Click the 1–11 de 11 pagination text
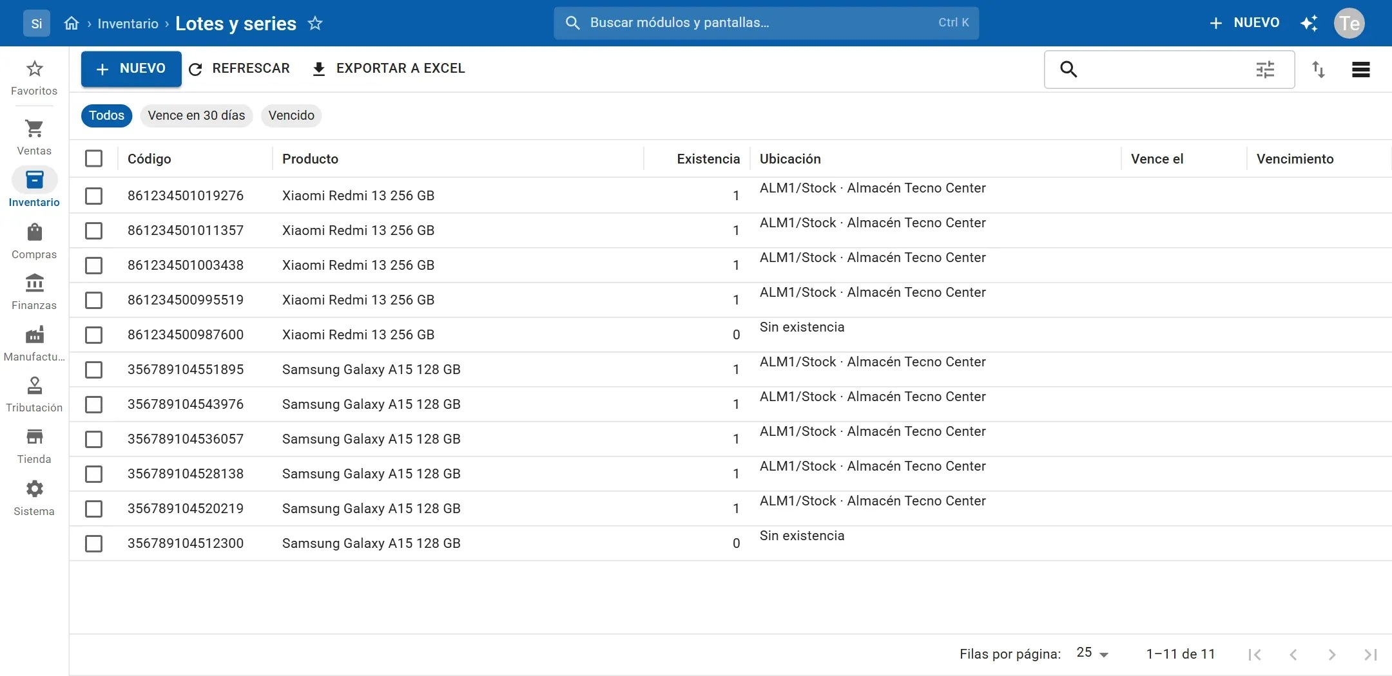This screenshot has width=1392, height=676. [1181, 654]
